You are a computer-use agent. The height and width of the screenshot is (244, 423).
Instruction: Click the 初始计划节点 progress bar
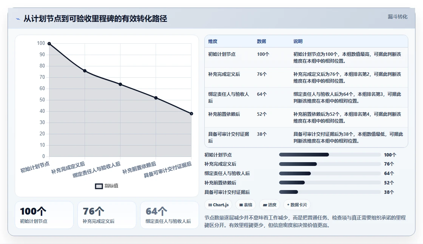click(x=330, y=155)
